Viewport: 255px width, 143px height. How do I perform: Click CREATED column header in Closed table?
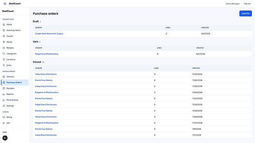pyautogui.click(x=196, y=68)
